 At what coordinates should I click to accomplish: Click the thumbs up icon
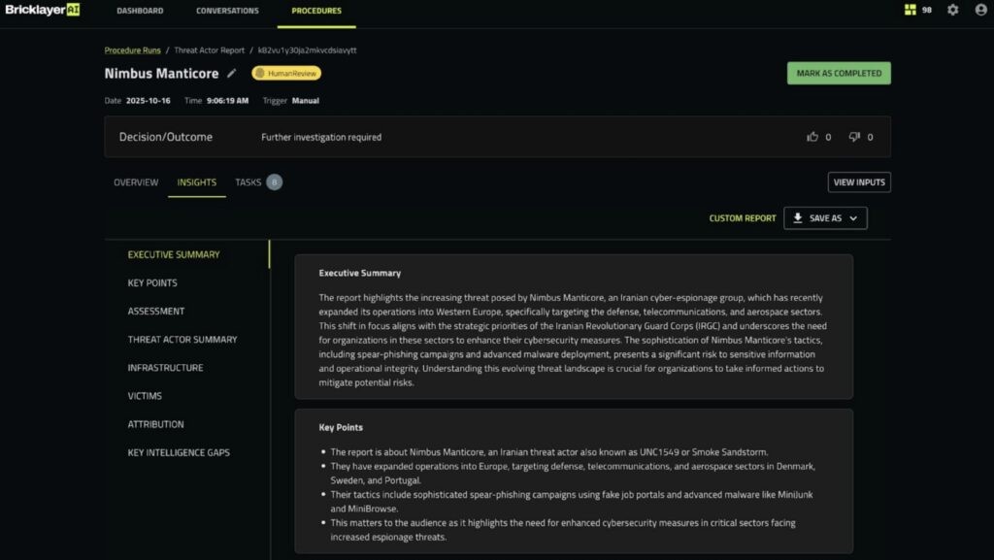coord(812,137)
